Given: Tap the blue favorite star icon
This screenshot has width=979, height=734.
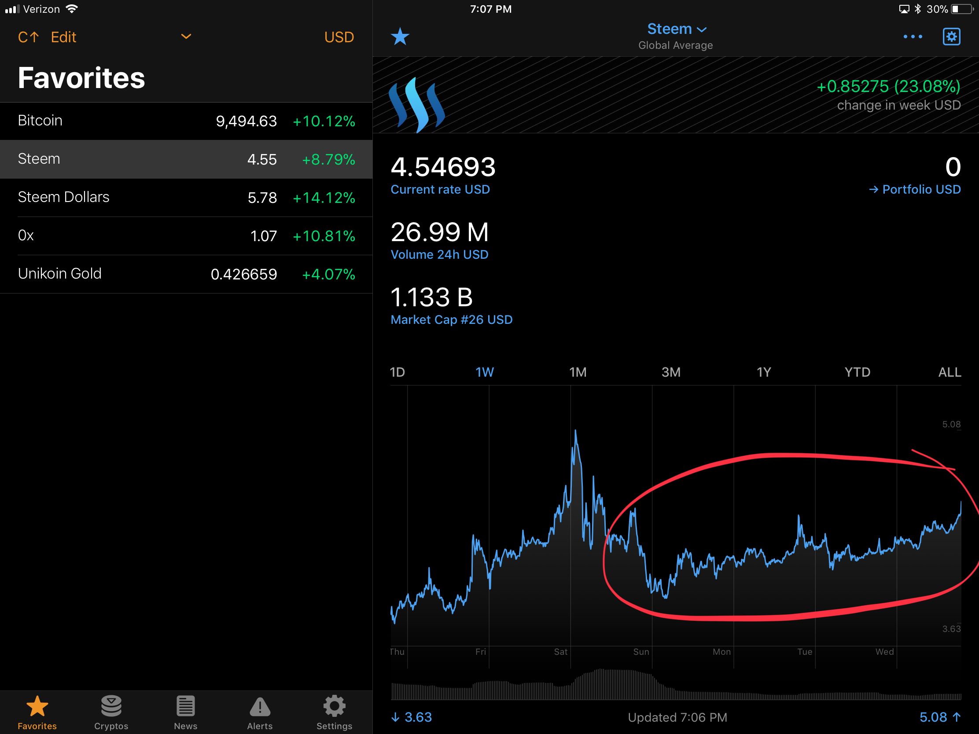Looking at the screenshot, I should [x=400, y=37].
